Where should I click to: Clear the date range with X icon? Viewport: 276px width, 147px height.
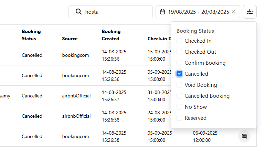[233, 12]
